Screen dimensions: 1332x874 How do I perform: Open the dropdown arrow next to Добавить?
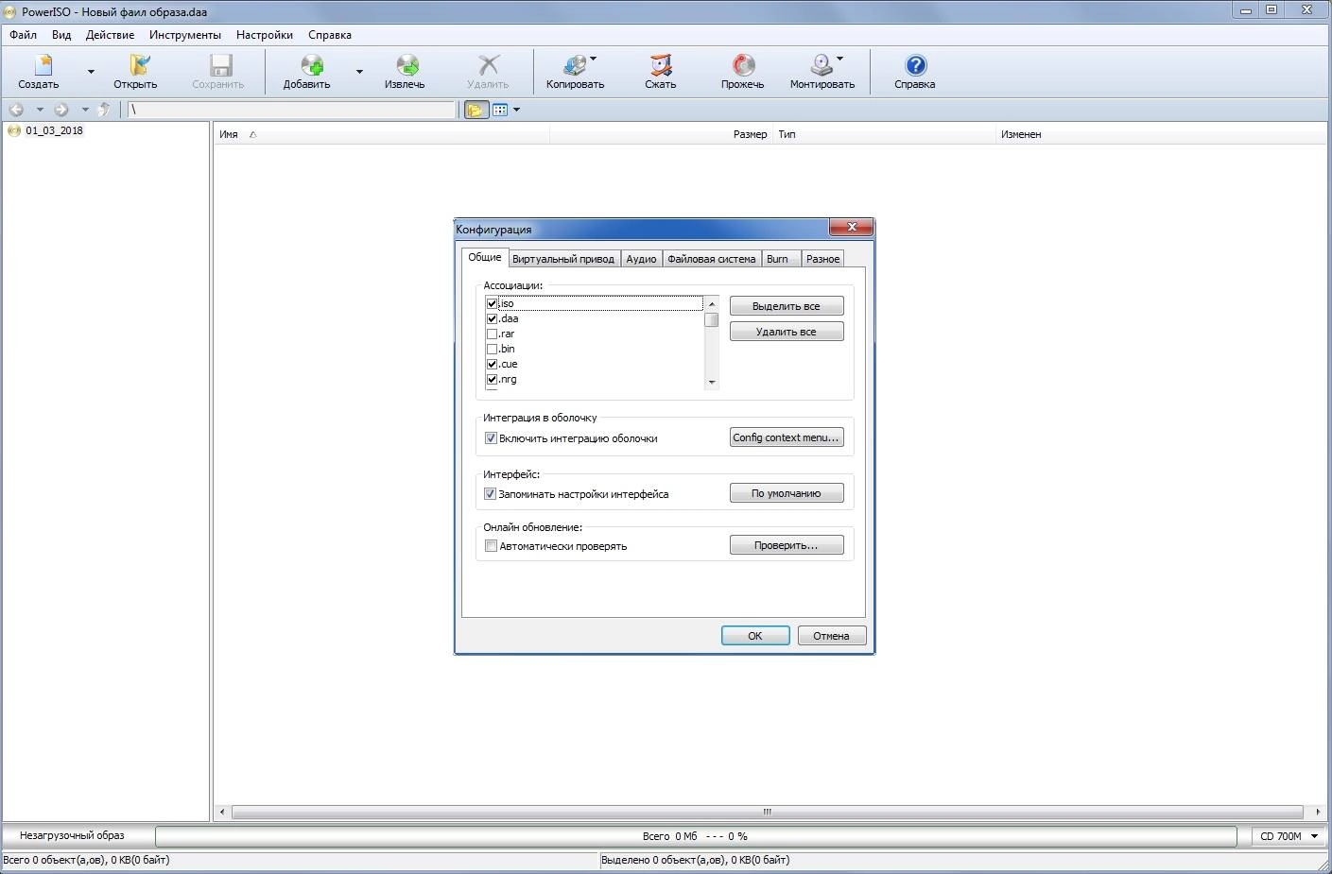point(359,72)
